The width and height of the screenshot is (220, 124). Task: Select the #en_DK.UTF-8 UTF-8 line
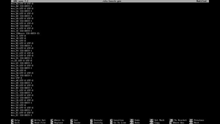coord(22,14)
